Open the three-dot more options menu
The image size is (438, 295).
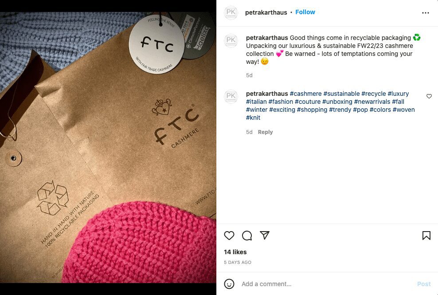(426, 13)
